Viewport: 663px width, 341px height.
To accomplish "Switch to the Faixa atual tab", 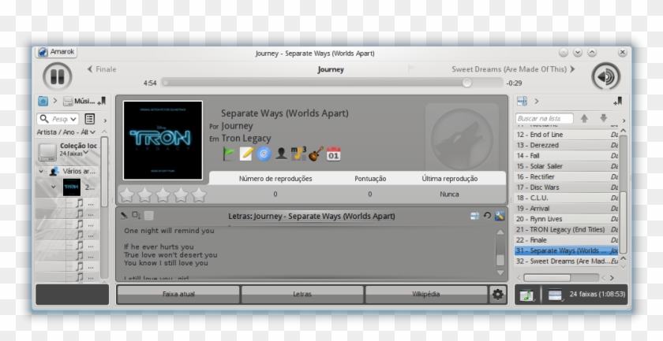I will coord(178,295).
